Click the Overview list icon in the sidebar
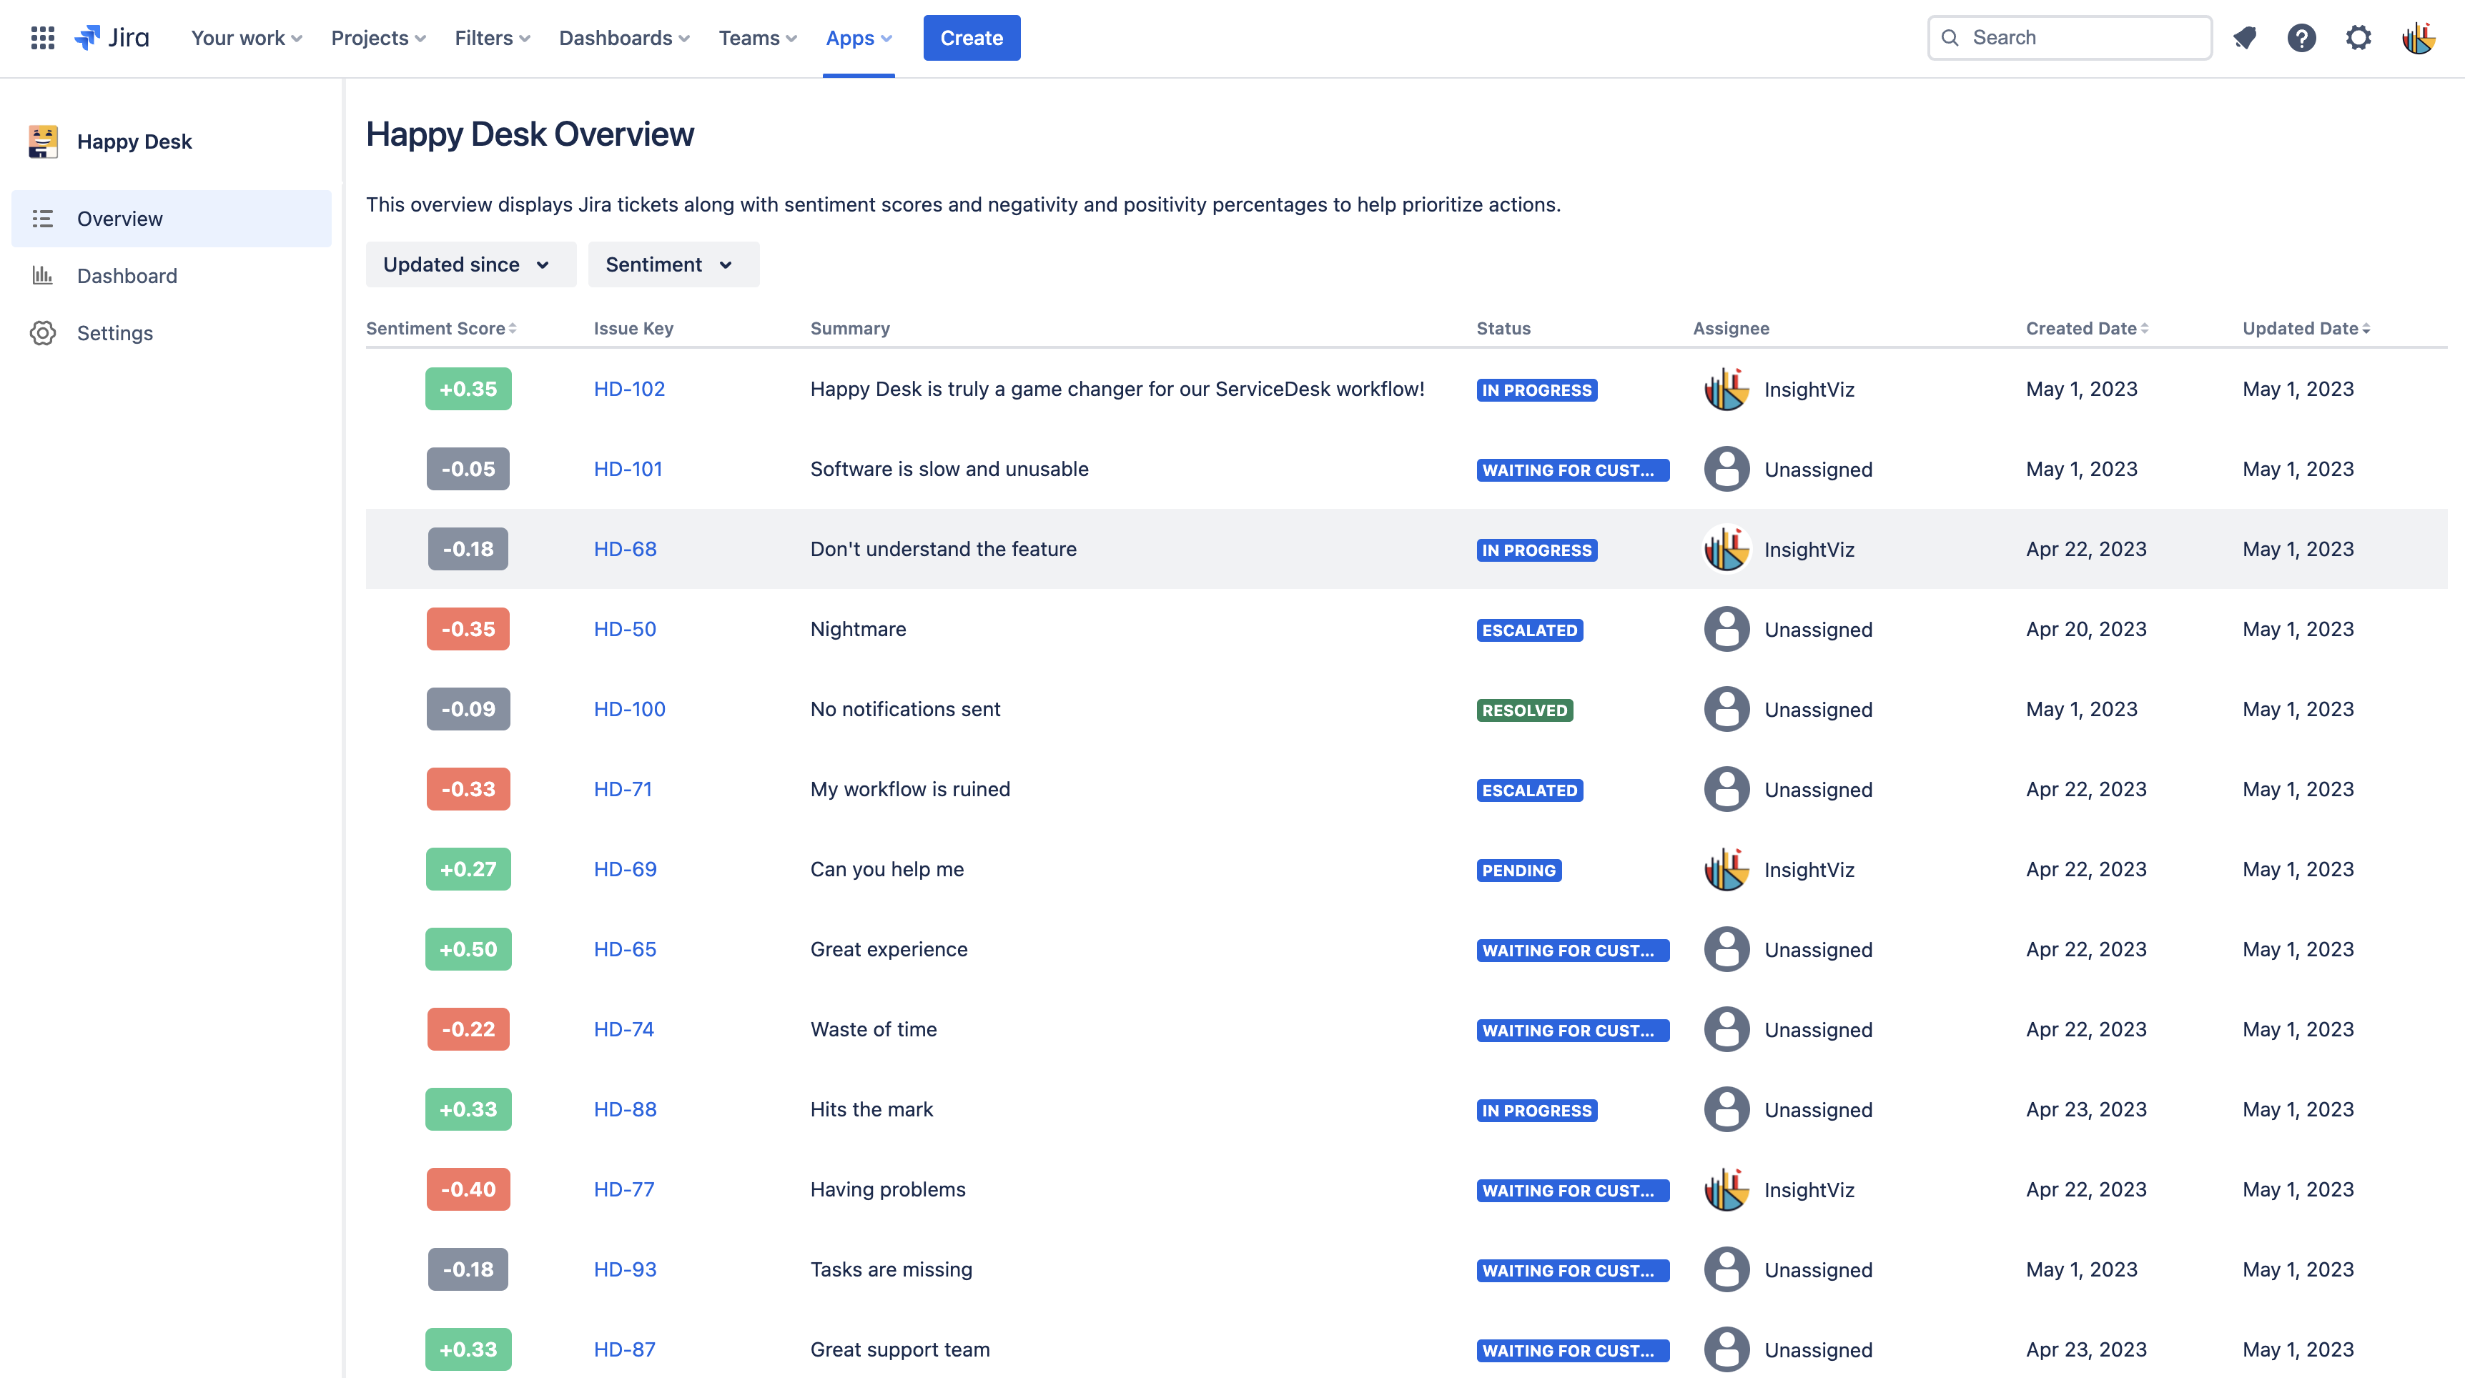 tap(42, 219)
